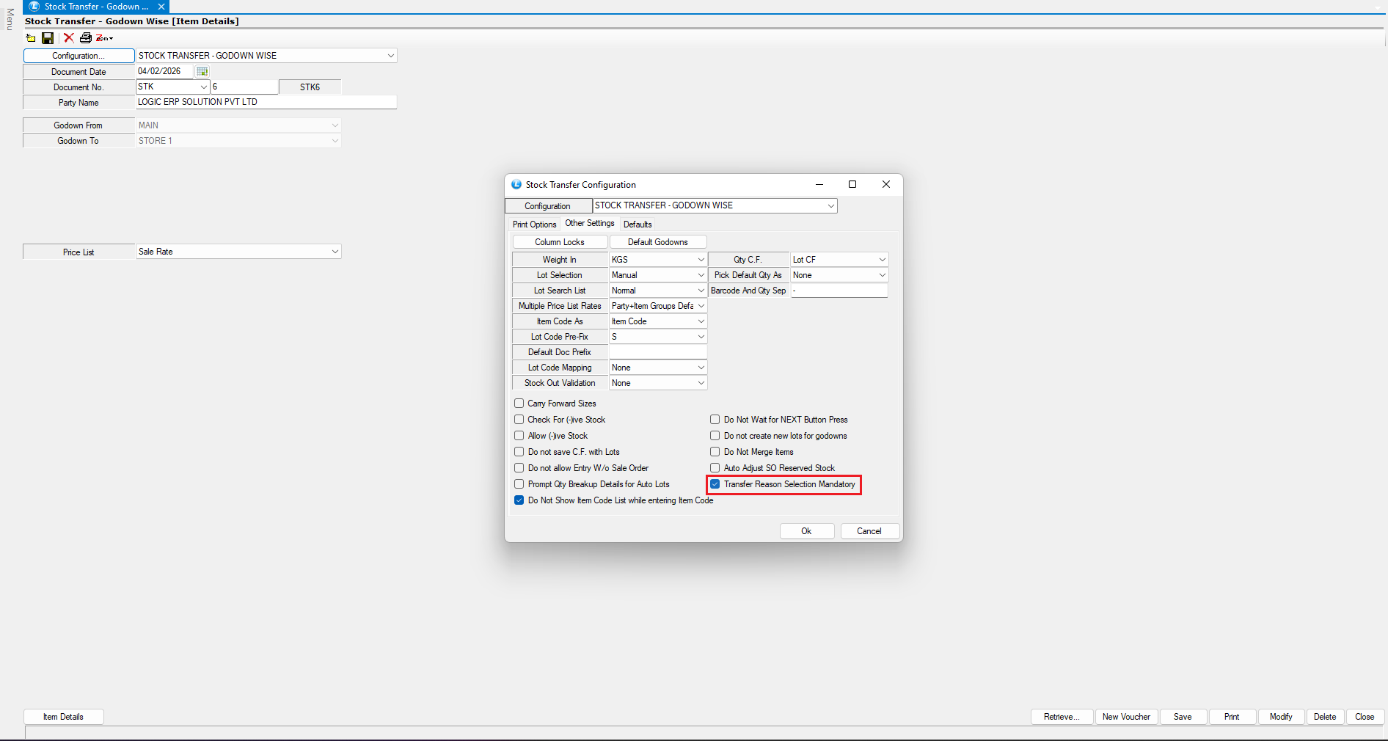
Task: Switch to the Defaults tab
Action: pos(638,225)
